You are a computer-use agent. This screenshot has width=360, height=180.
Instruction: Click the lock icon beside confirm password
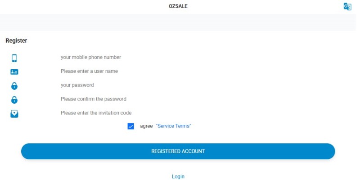point(14,100)
